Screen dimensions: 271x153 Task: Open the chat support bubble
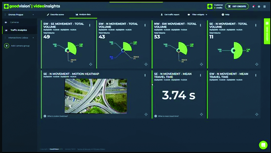[263, 145]
